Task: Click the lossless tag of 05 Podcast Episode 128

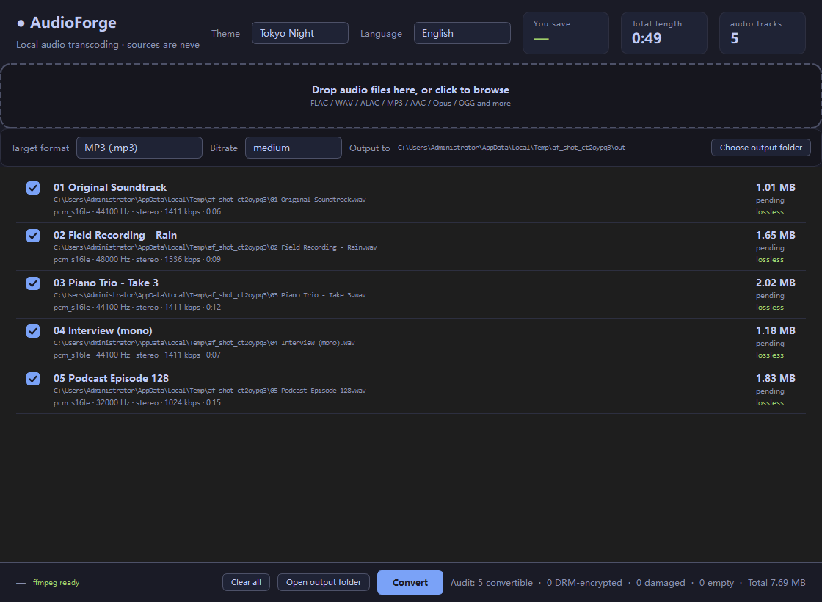Action: click(x=770, y=403)
